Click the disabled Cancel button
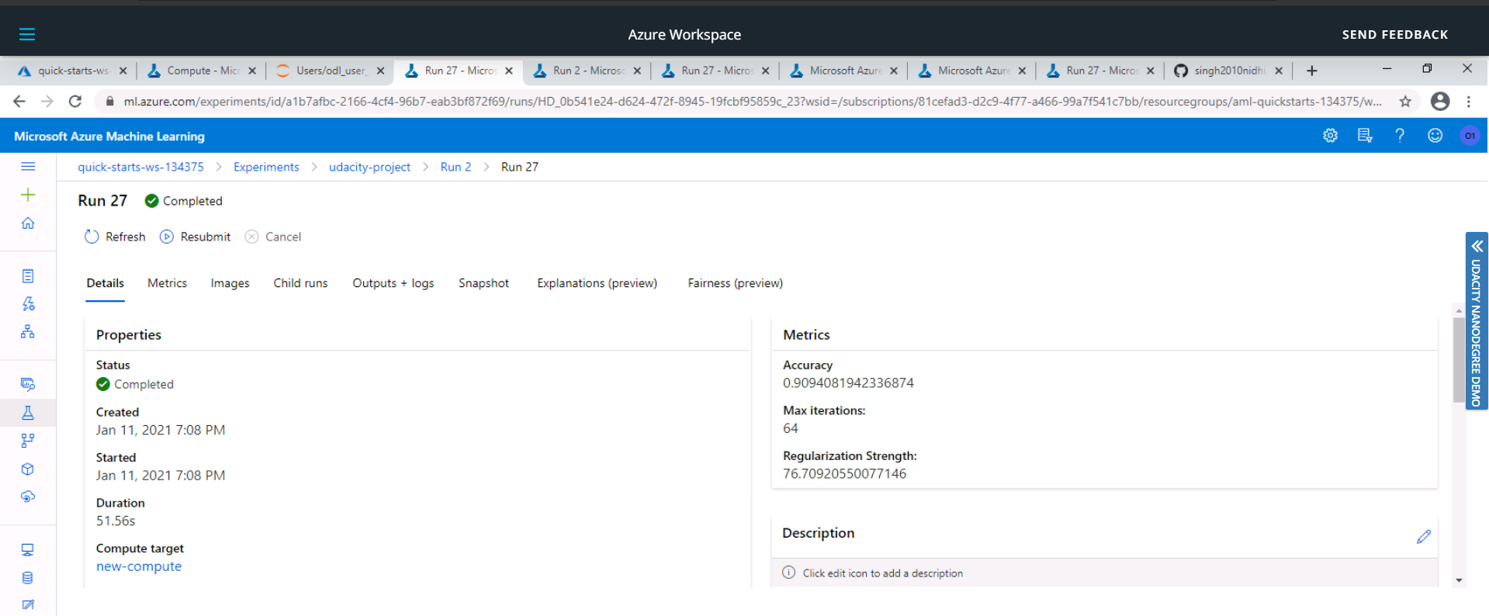 [273, 237]
